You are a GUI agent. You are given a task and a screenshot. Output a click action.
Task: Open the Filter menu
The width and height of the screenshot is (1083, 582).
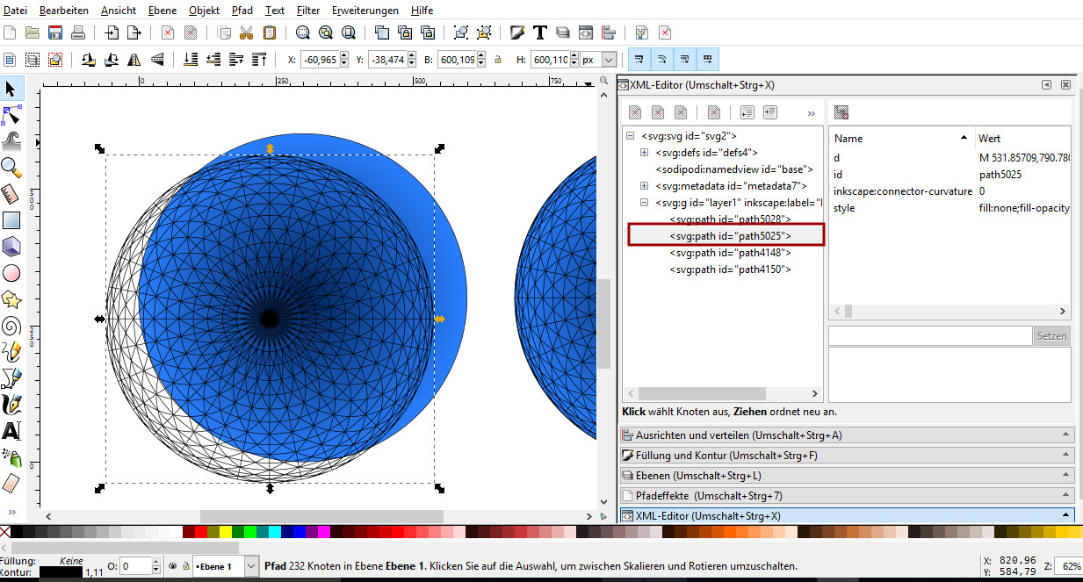pyautogui.click(x=307, y=11)
